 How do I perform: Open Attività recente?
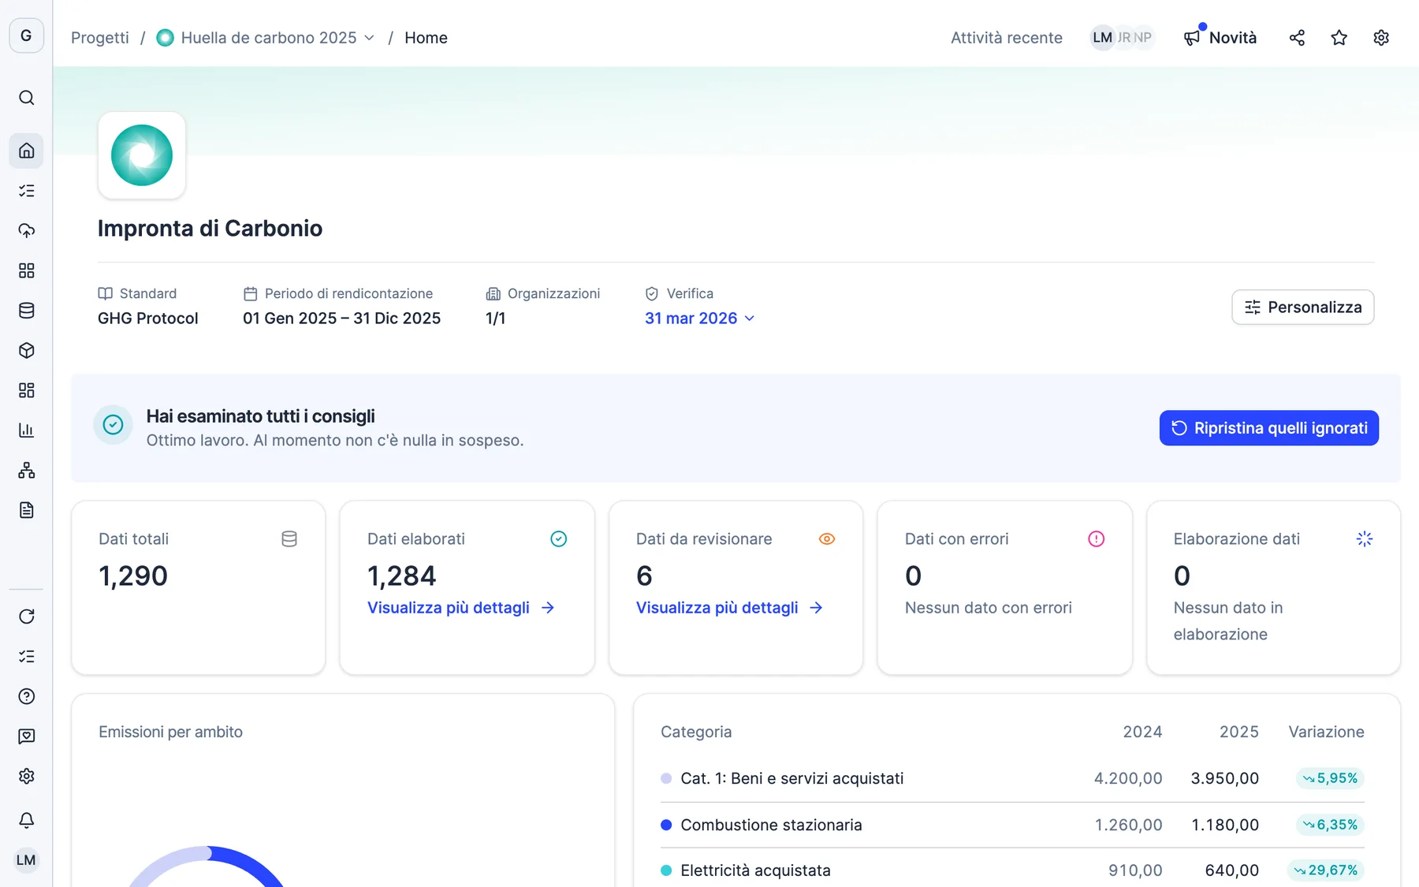(x=1006, y=38)
